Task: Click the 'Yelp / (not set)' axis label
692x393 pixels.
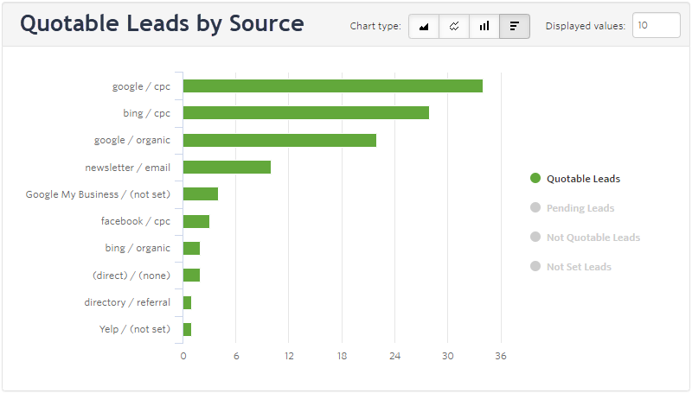Action: 135,330
